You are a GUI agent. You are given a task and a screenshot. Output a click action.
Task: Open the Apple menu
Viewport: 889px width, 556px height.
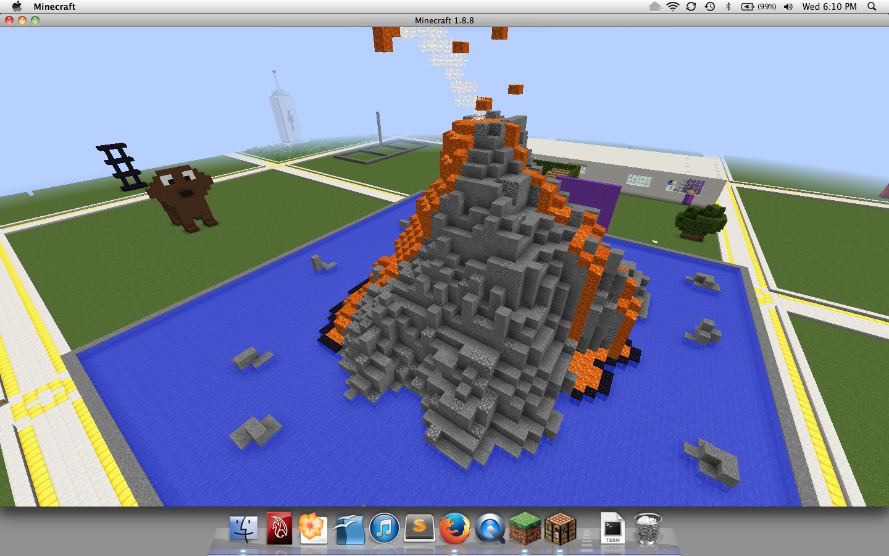[x=17, y=6]
